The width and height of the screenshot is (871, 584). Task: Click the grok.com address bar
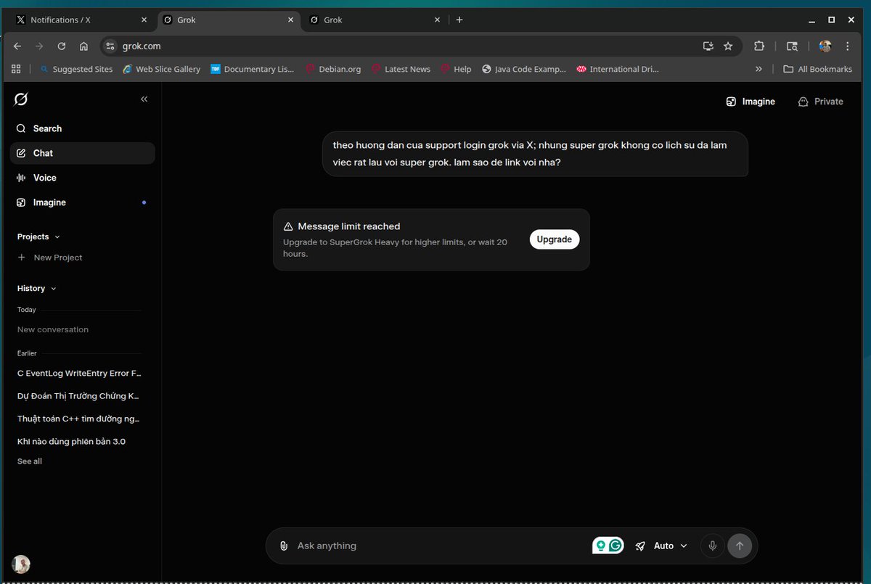click(406, 46)
